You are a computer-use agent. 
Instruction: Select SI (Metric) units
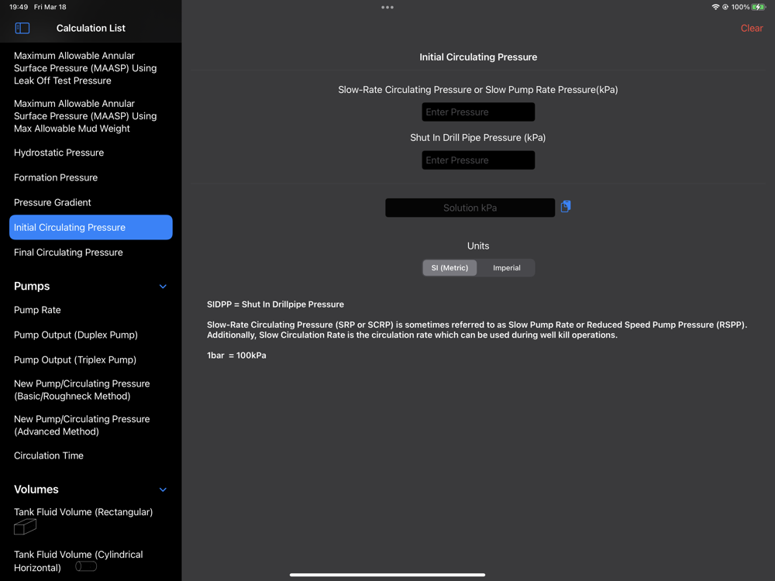pyautogui.click(x=449, y=268)
